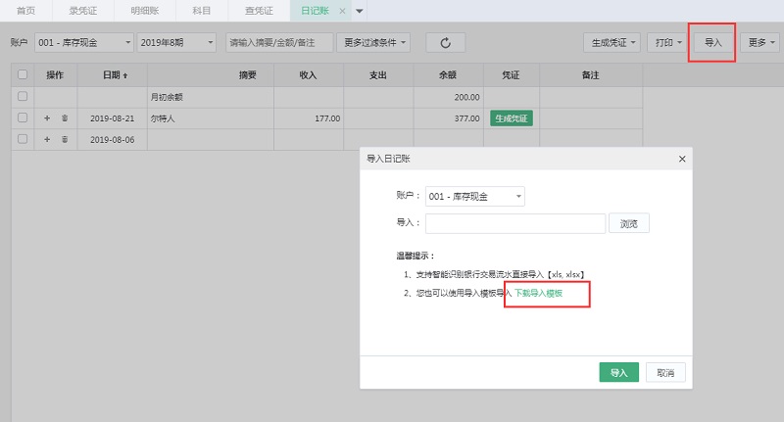Delete the 2019-08-06 row with the trash icon
The height and width of the screenshot is (422, 784).
pyautogui.click(x=65, y=140)
